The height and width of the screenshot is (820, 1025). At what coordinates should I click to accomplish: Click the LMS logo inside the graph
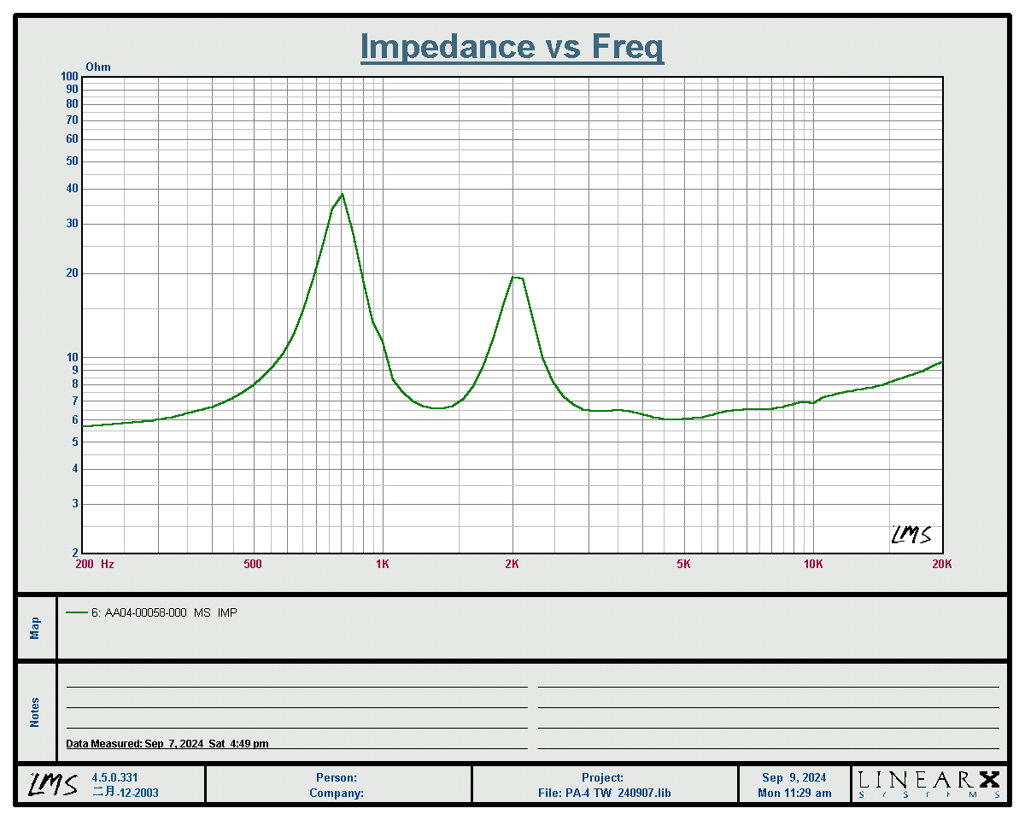[911, 536]
